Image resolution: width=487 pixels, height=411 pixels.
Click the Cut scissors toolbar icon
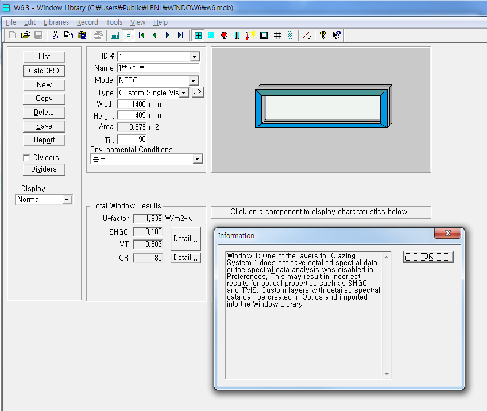click(56, 36)
